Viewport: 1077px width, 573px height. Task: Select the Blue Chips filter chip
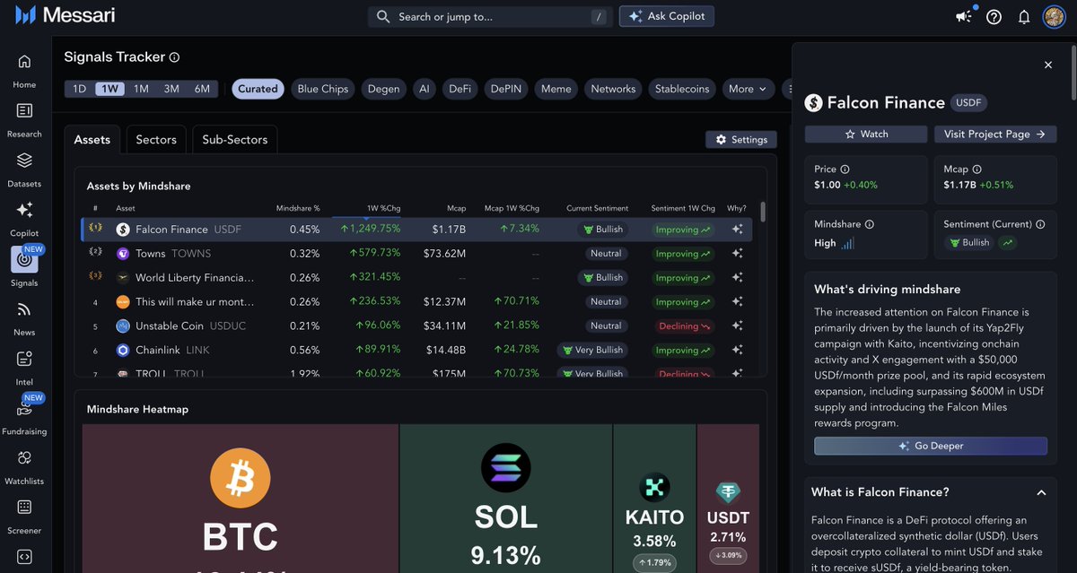tap(323, 89)
